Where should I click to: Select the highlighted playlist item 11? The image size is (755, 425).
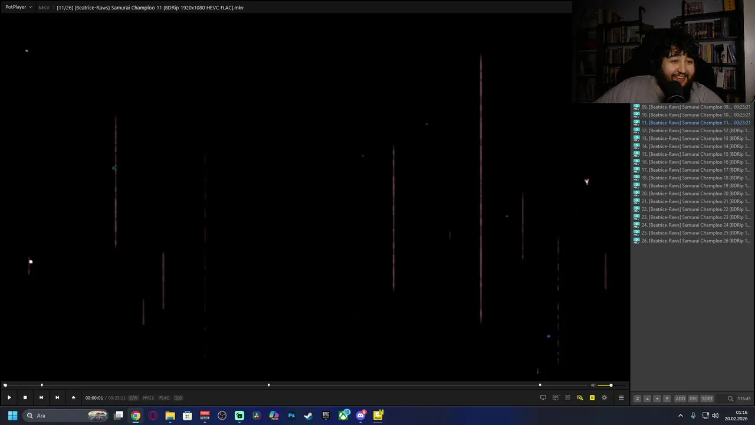click(692, 123)
